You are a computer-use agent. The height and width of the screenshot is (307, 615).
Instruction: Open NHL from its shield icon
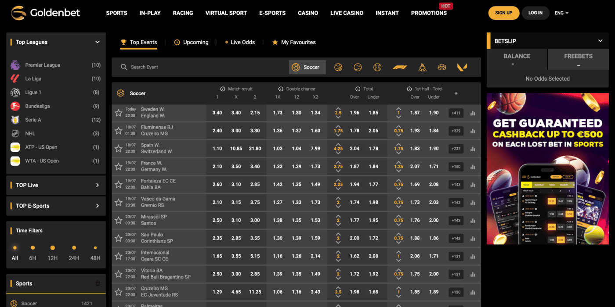click(15, 133)
